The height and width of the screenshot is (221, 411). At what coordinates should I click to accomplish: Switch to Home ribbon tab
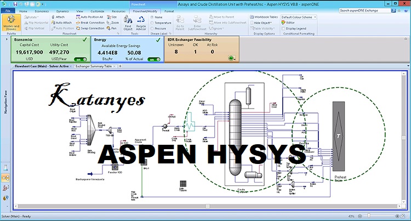click(x=24, y=12)
